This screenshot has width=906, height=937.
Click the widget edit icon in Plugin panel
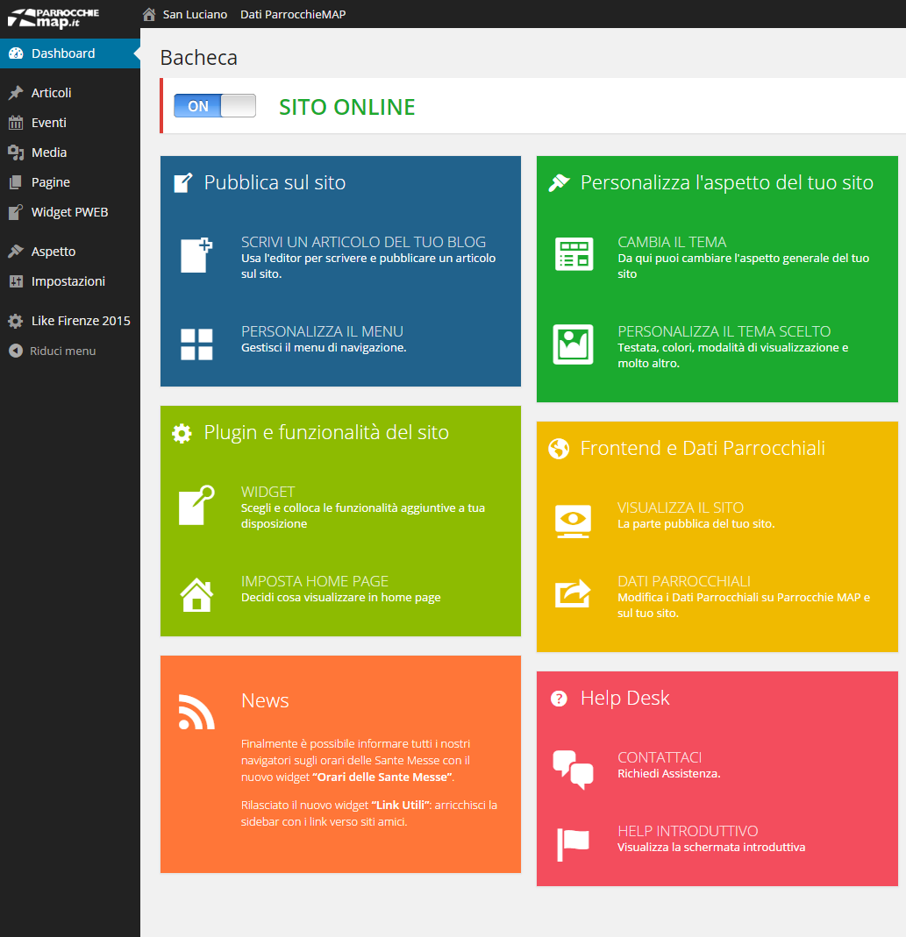196,506
